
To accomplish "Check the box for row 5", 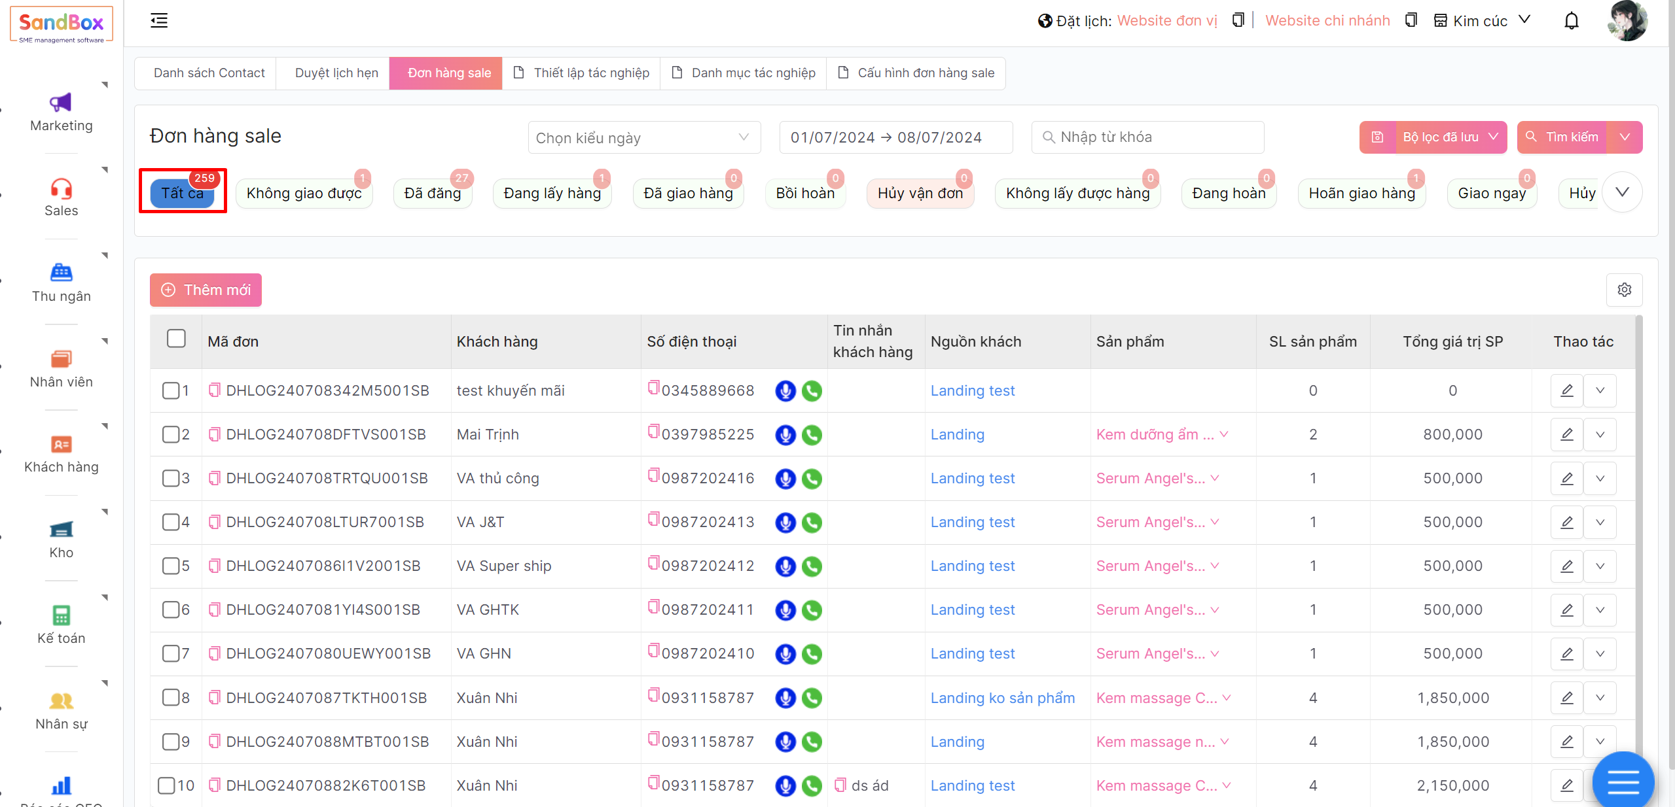I will point(171,566).
